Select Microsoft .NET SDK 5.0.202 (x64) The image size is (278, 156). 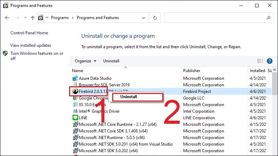click(x=108, y=151)
